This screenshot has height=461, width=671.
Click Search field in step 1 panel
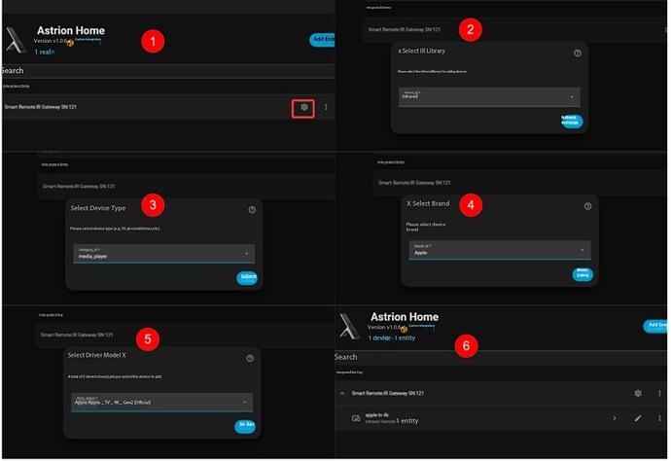[x=168, y=71]
